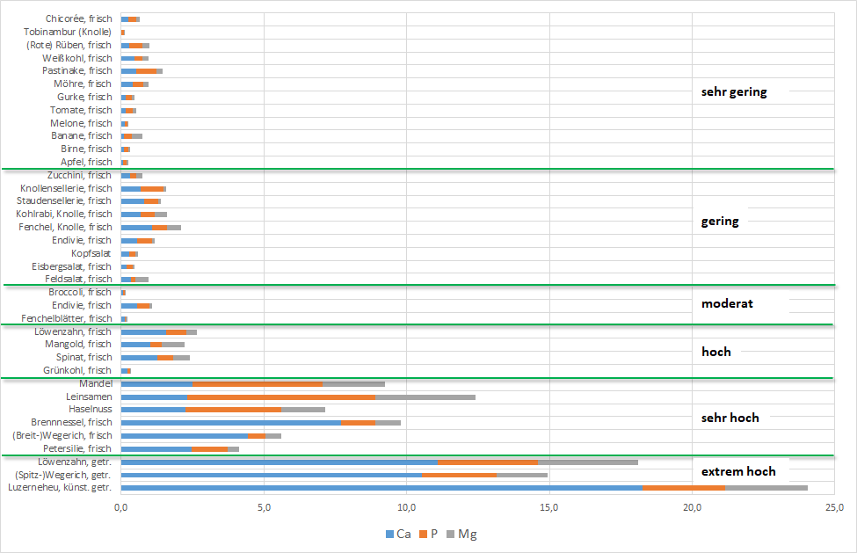Click the 'Grünkohl, frisch' label
This screenshot has width=857, height=553.
tap(77, 370)
